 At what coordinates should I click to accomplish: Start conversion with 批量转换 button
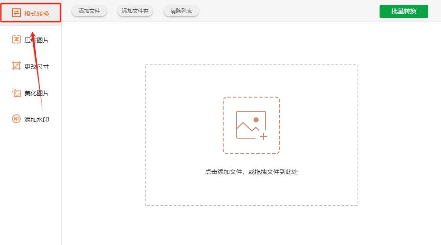click(403, 11)
